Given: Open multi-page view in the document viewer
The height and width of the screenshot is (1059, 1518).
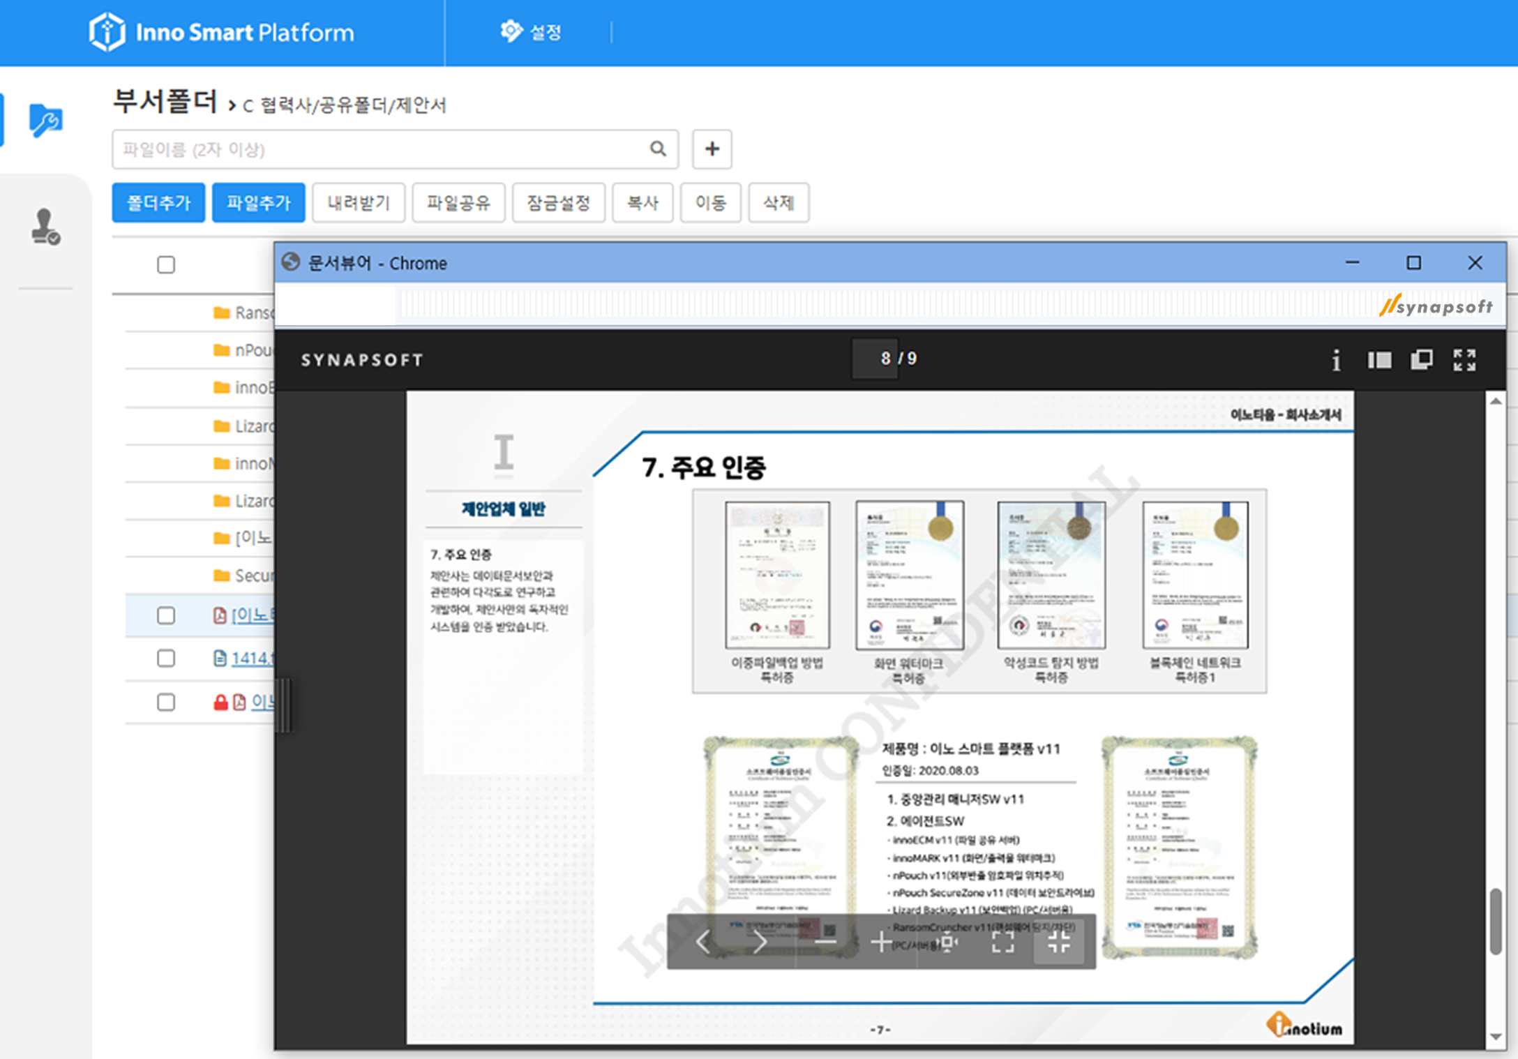Looking at the screenshot, I should [x=1422, y=360].
